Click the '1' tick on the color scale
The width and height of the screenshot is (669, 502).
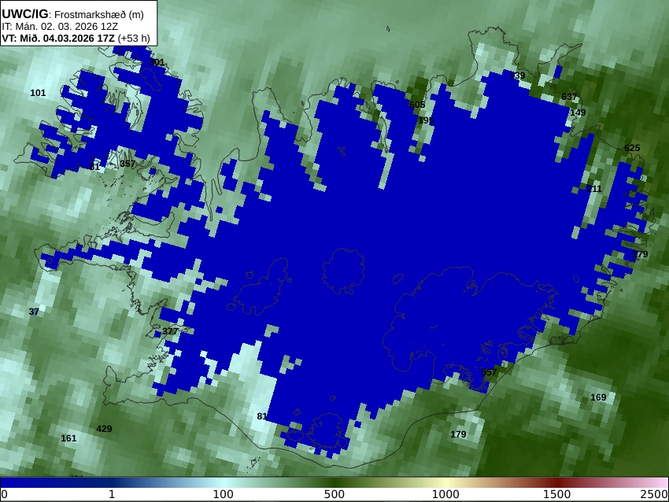[x=112, y=494]
